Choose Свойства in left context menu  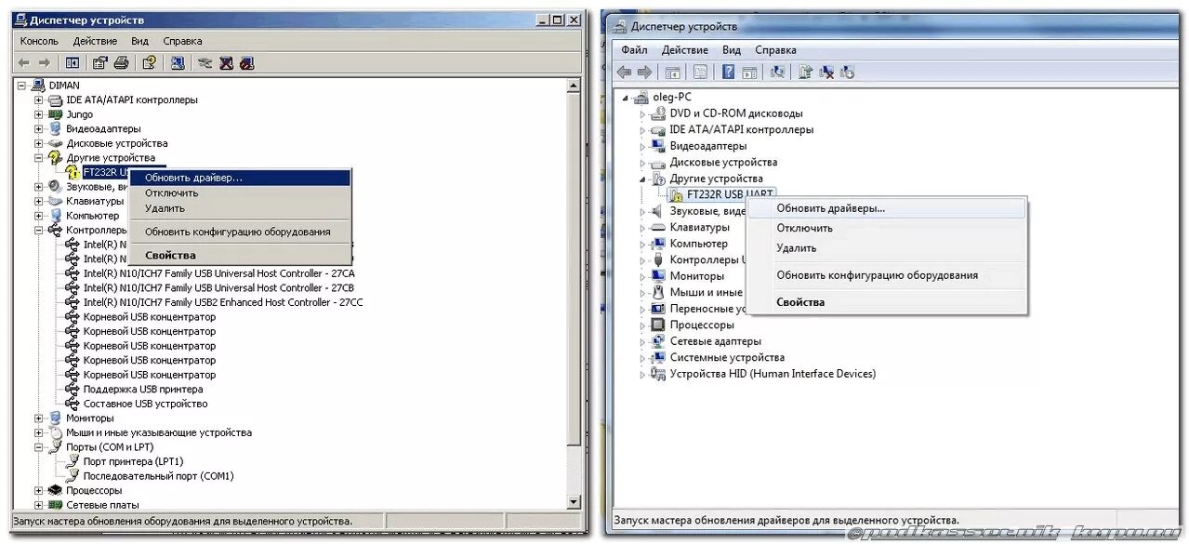point(240,255)
